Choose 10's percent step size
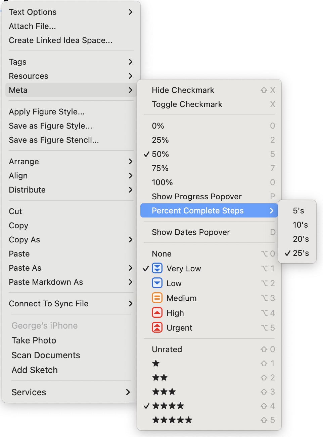 click(x=300, y=225)
